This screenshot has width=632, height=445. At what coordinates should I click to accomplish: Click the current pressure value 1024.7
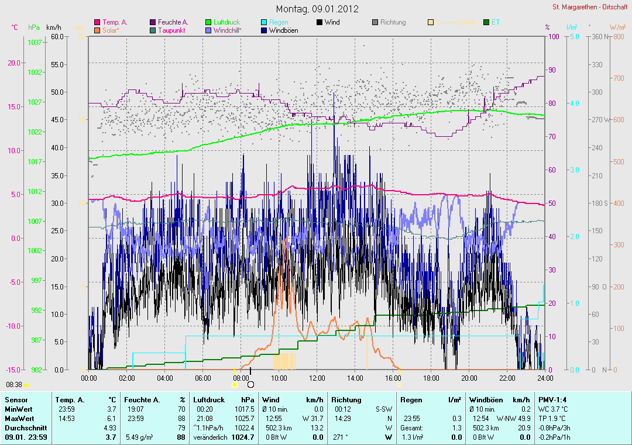coord(243,437)
